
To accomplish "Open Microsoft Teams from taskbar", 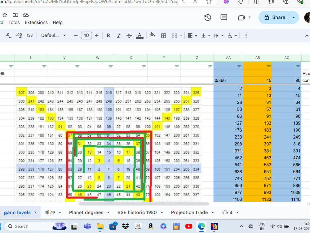I will point(87,226).
